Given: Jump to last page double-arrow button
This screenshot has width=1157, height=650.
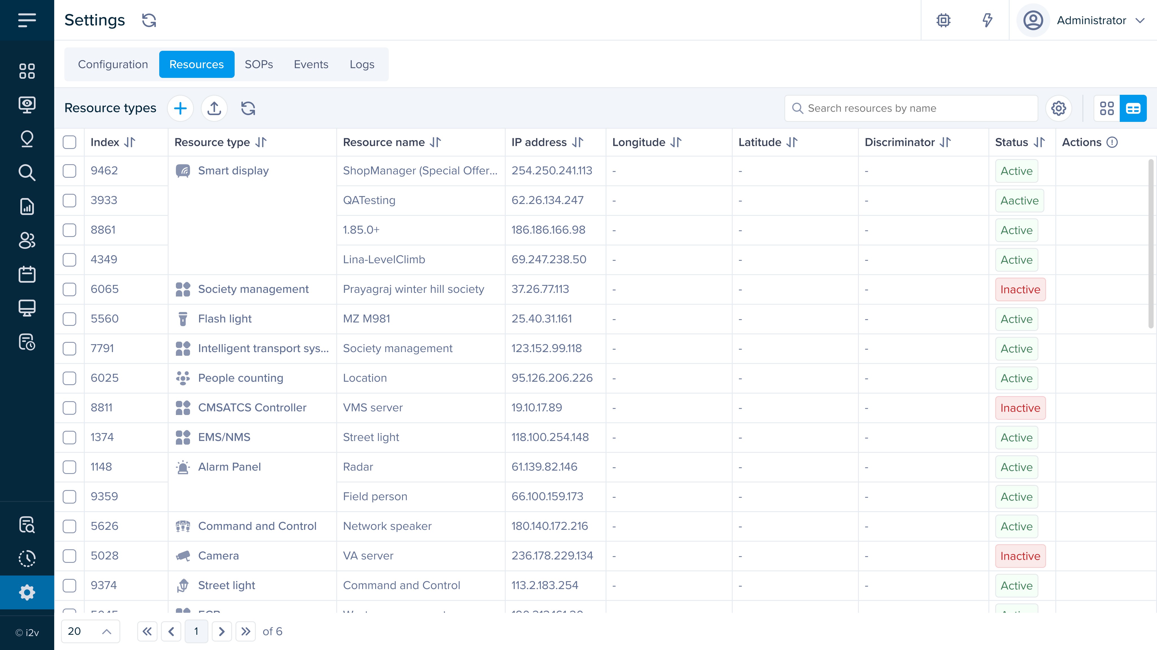Looking at the screenshot, I should pyautogui.click(x=245, y=631).
